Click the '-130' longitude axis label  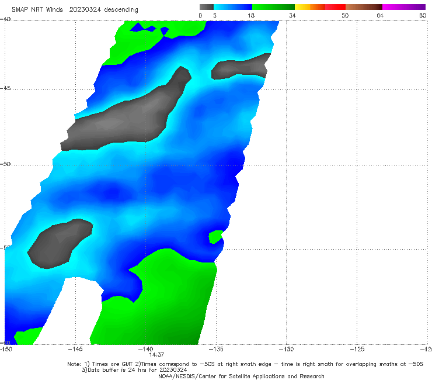(287, 349)
